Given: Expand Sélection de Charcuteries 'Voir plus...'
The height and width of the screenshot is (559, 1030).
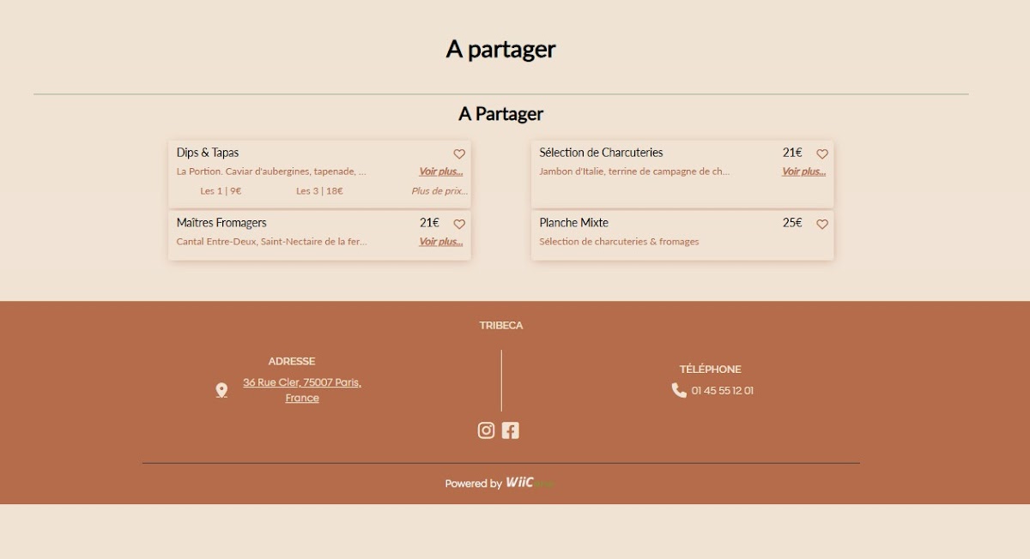Looking at the screenshot, I should click(803, 171).
